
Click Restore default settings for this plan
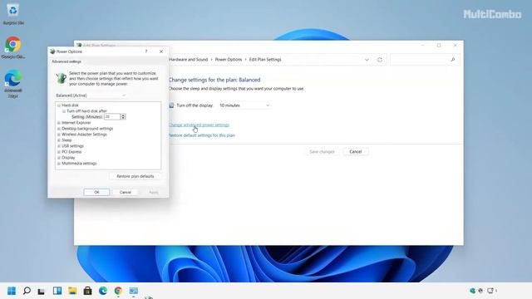(x=201, y=135)
